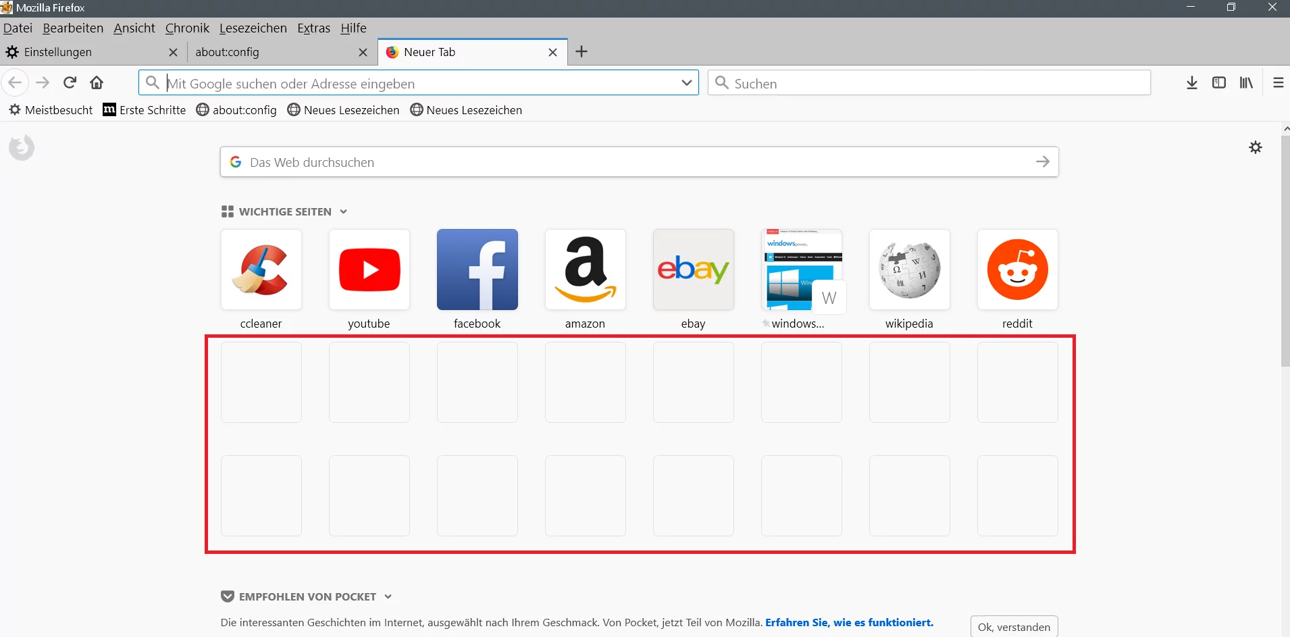Close the Einstellungen tab
The height and width of the screenshot is (637, 1290).
click(173, 52)
